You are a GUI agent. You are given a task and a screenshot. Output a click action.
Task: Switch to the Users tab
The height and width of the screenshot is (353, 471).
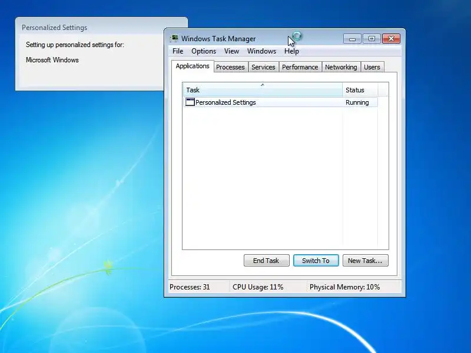372,67
